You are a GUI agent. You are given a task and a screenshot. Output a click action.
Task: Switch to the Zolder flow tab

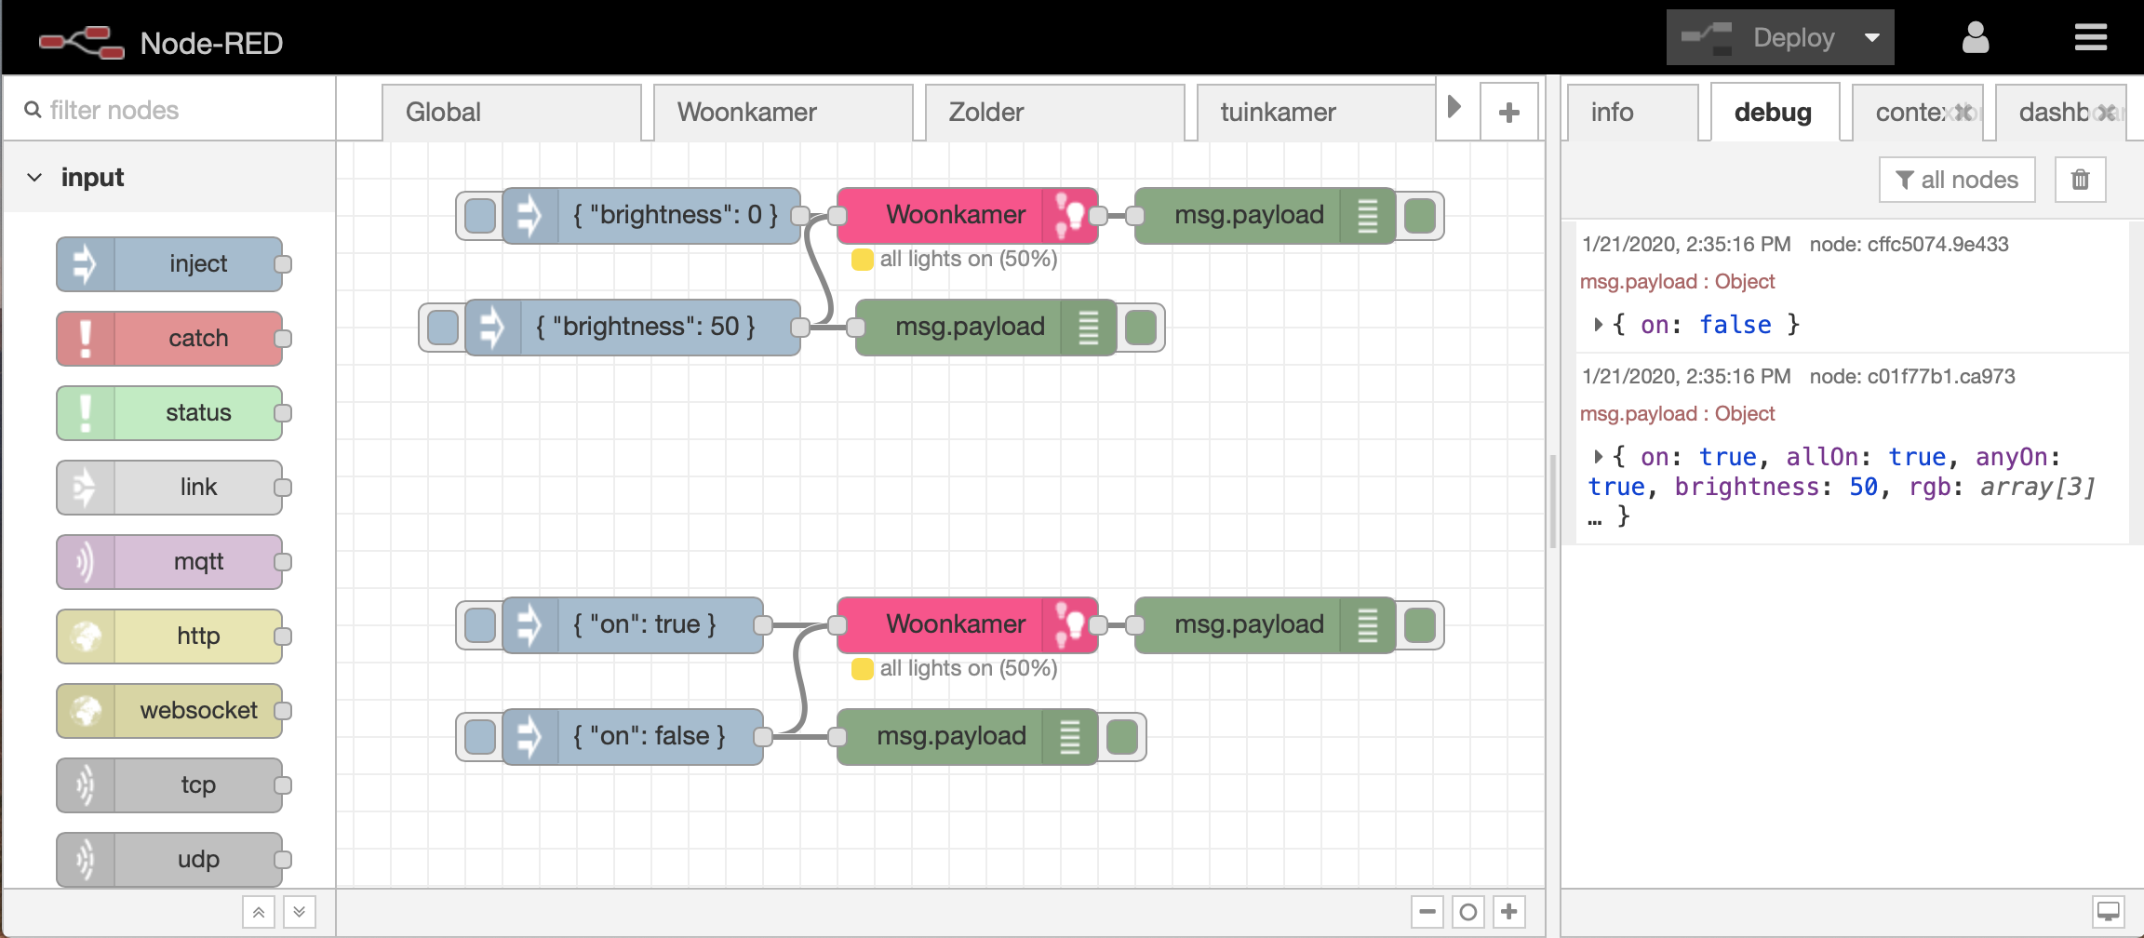click(985, 112)
